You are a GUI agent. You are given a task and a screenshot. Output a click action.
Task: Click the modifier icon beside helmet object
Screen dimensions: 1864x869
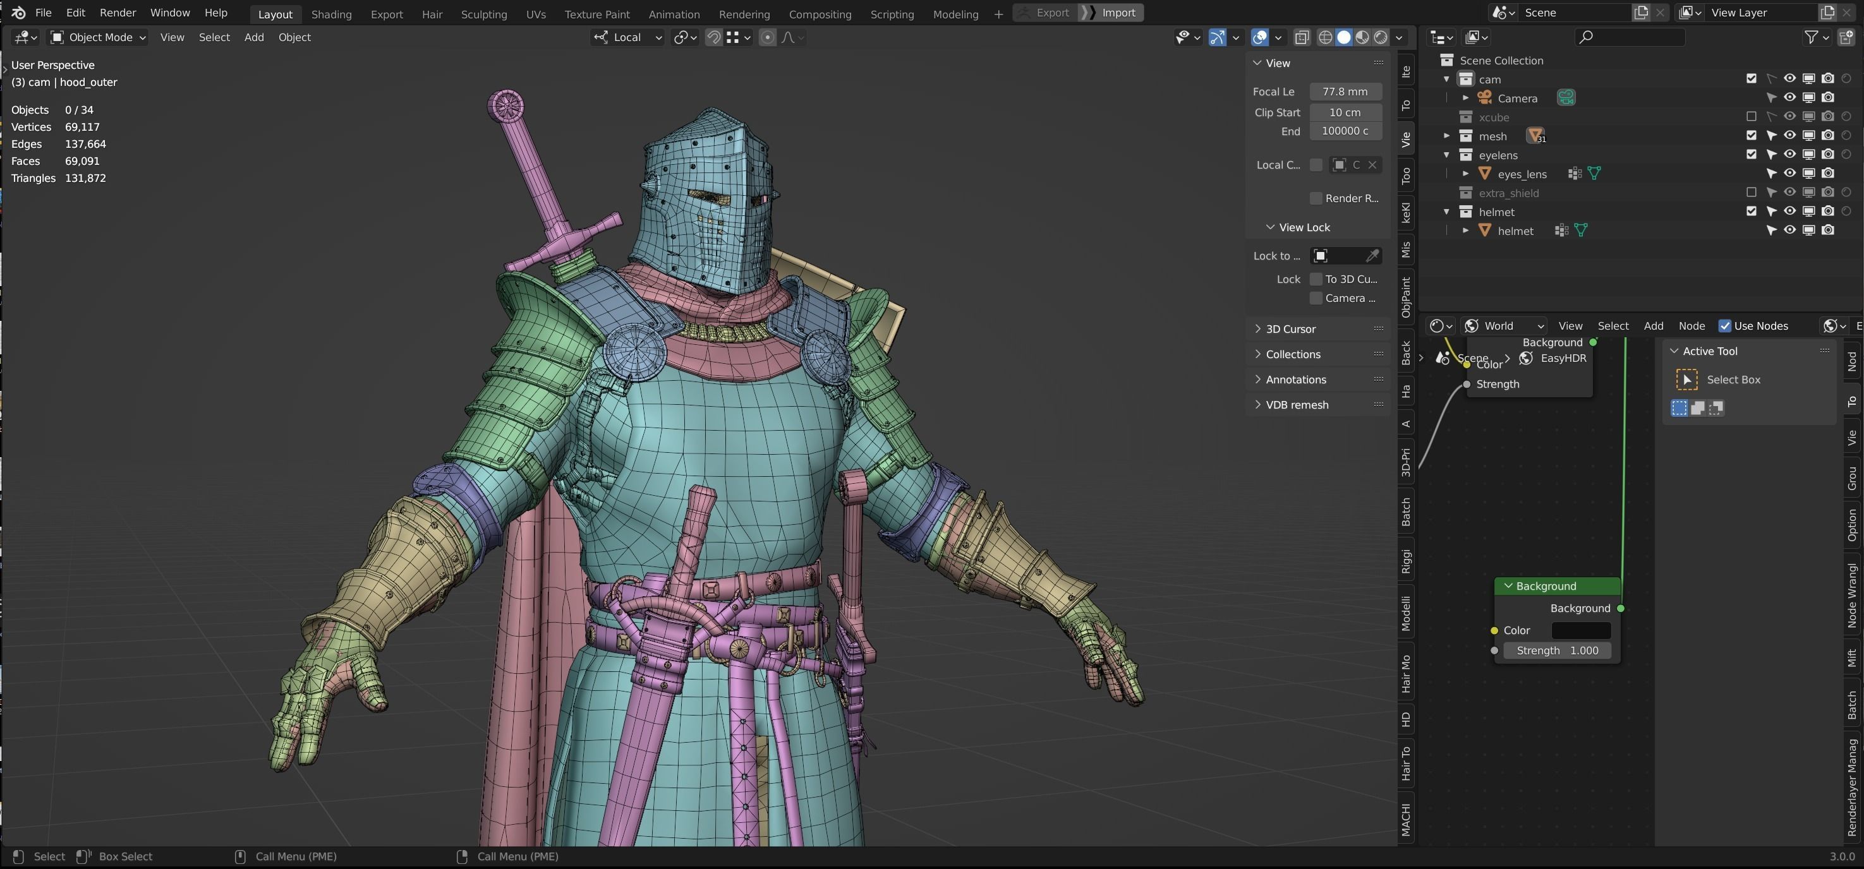coord(1561,230)
